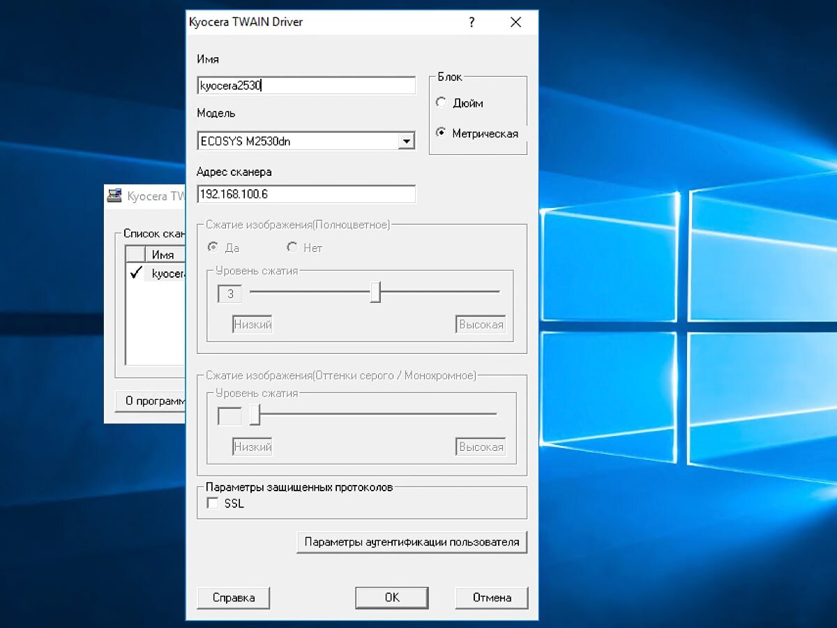Click Низкий label under full-color compression
Screen dimensions: 837x628
click(252, 324)
